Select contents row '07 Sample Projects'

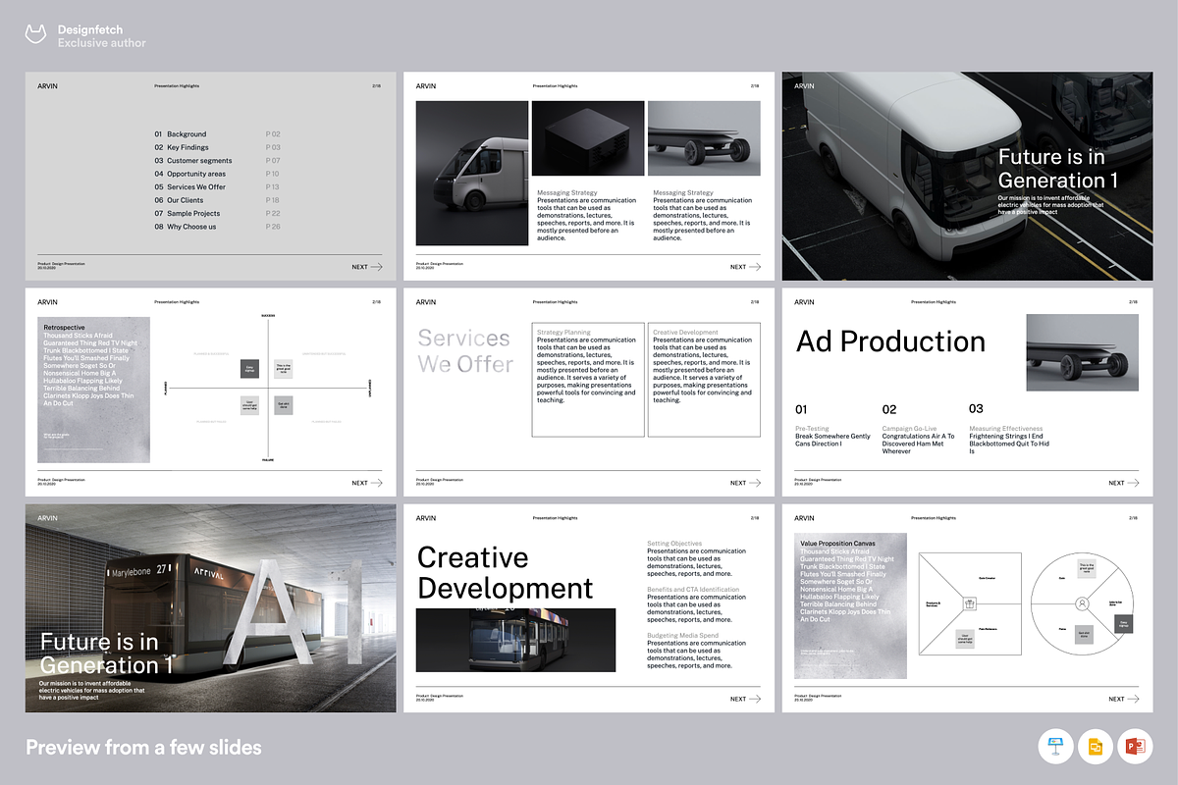coord(218,213)
